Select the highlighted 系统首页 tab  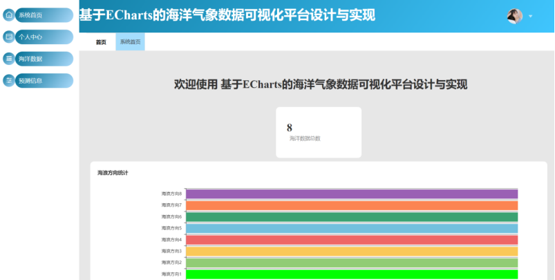130,42
